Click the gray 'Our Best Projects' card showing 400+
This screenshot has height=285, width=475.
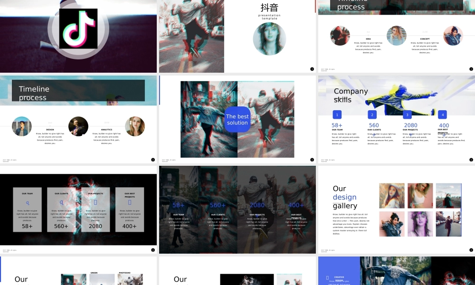[x=130, y=209]
